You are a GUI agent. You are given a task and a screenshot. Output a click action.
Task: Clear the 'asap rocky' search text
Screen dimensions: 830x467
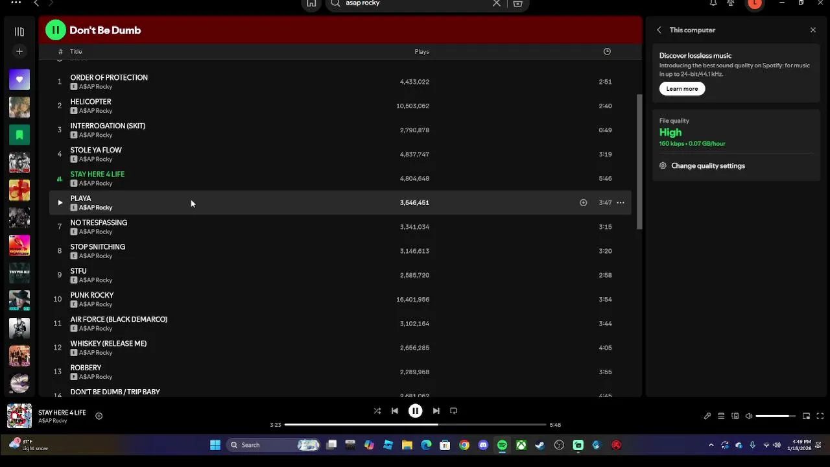point(497,3)
